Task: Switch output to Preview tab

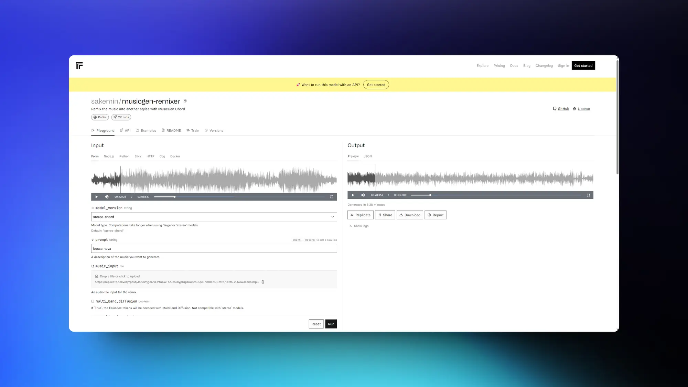Action: pos(353,157)
